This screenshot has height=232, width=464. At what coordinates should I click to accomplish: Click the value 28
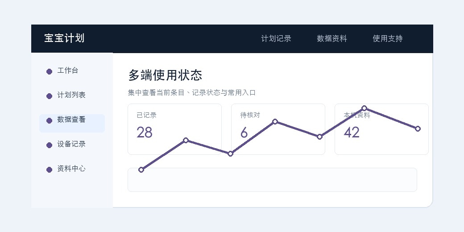[145, 133]
